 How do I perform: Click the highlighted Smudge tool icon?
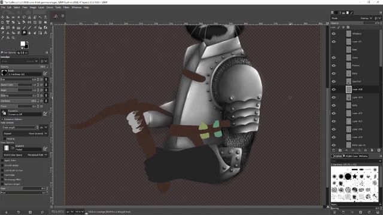[x=24, y=33]
